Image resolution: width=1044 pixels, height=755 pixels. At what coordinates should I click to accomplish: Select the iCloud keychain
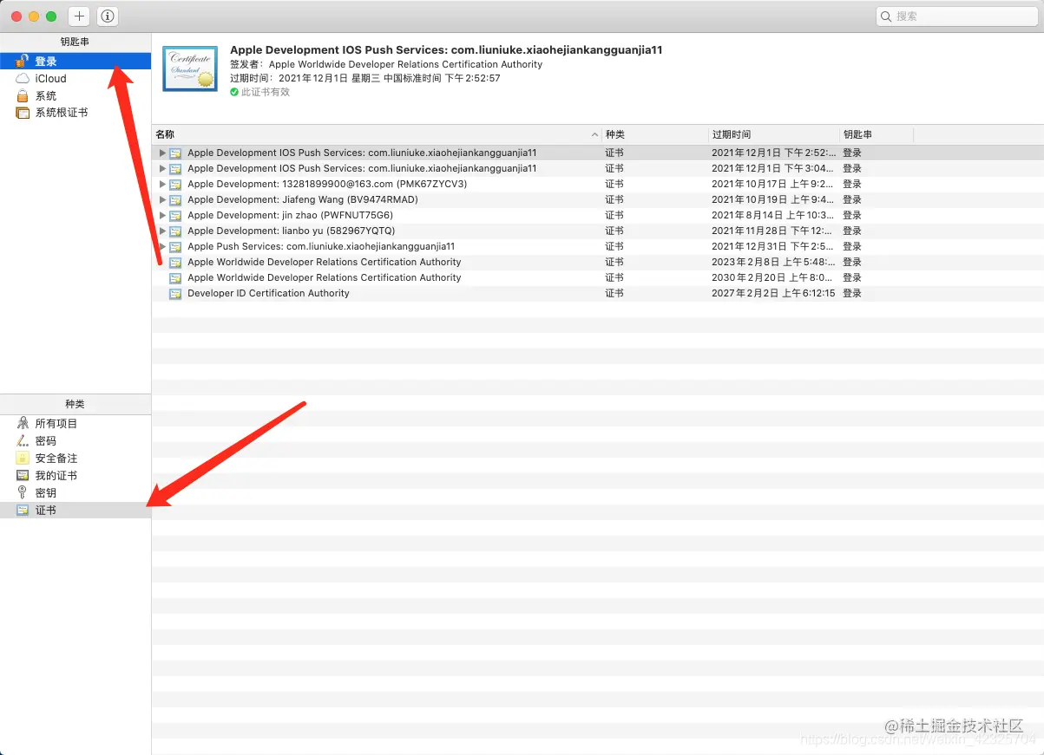click(x=76, y=78)
